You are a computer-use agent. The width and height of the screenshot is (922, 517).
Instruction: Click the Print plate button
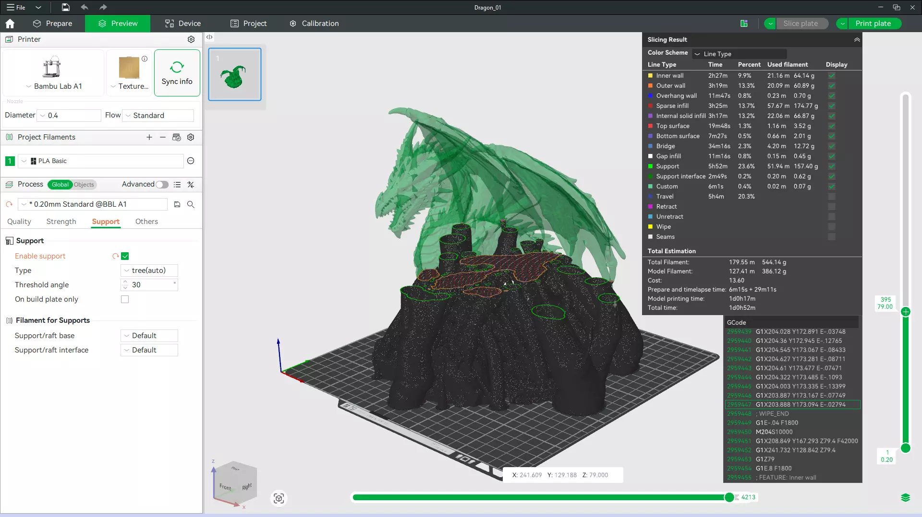(x=874, y=23)
